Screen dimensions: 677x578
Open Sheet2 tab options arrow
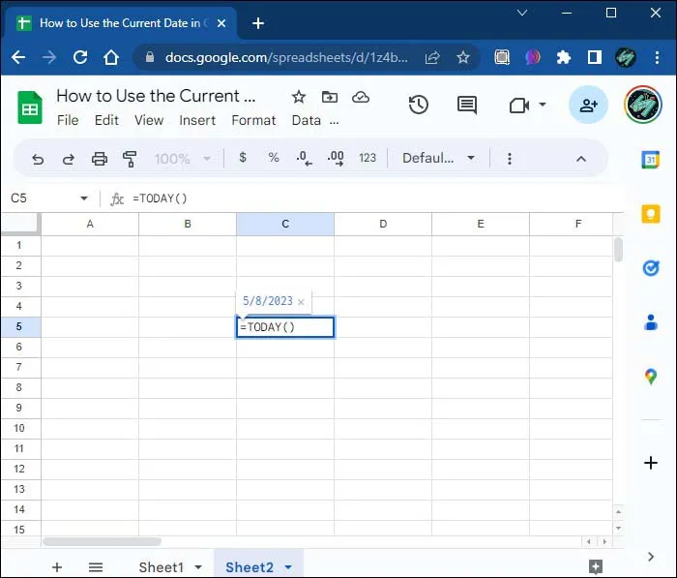[x=288, y=566]
